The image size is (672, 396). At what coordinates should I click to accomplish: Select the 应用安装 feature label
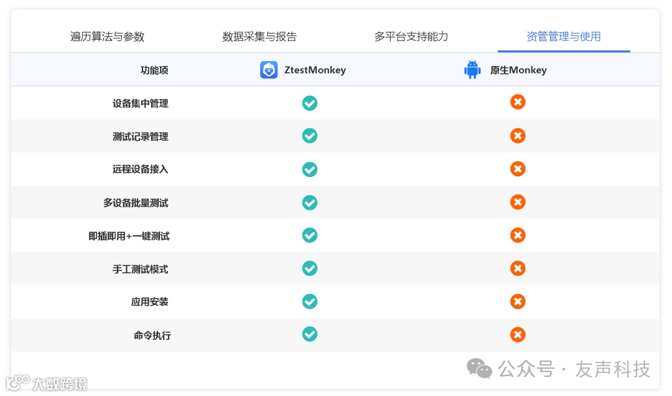[149, 302]
